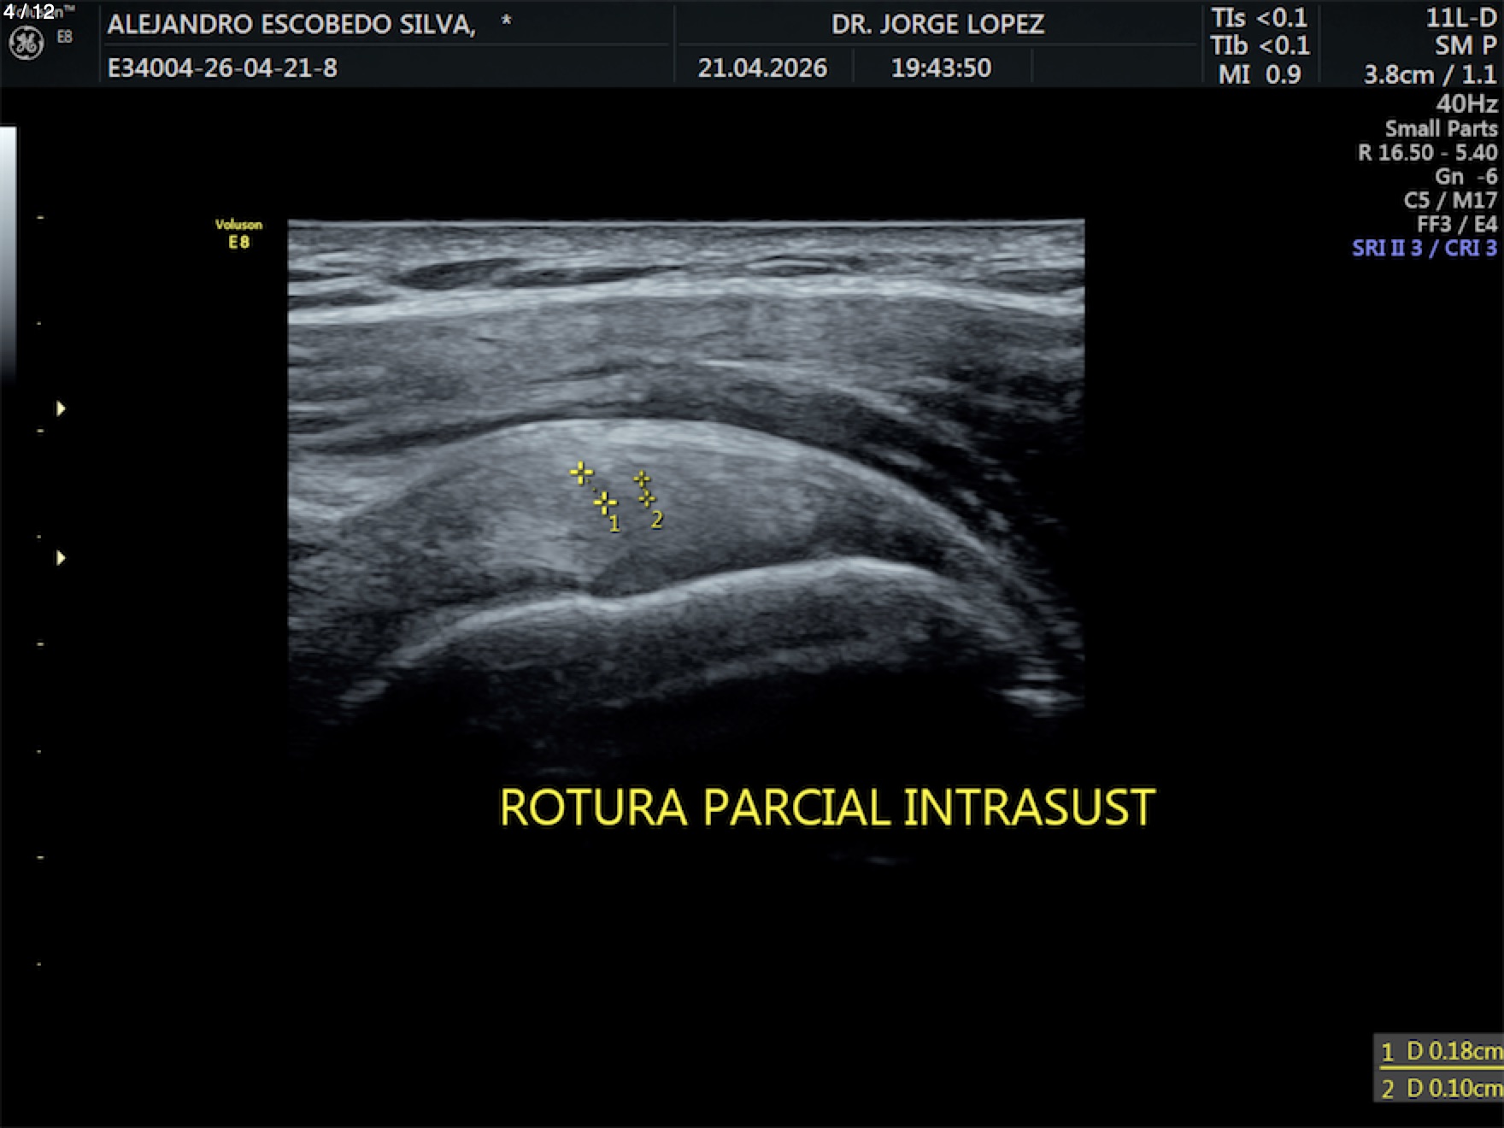Select the lower focal zone arrow marker
Screen dimensions: 1504x1128
click(x=61, y=558)
